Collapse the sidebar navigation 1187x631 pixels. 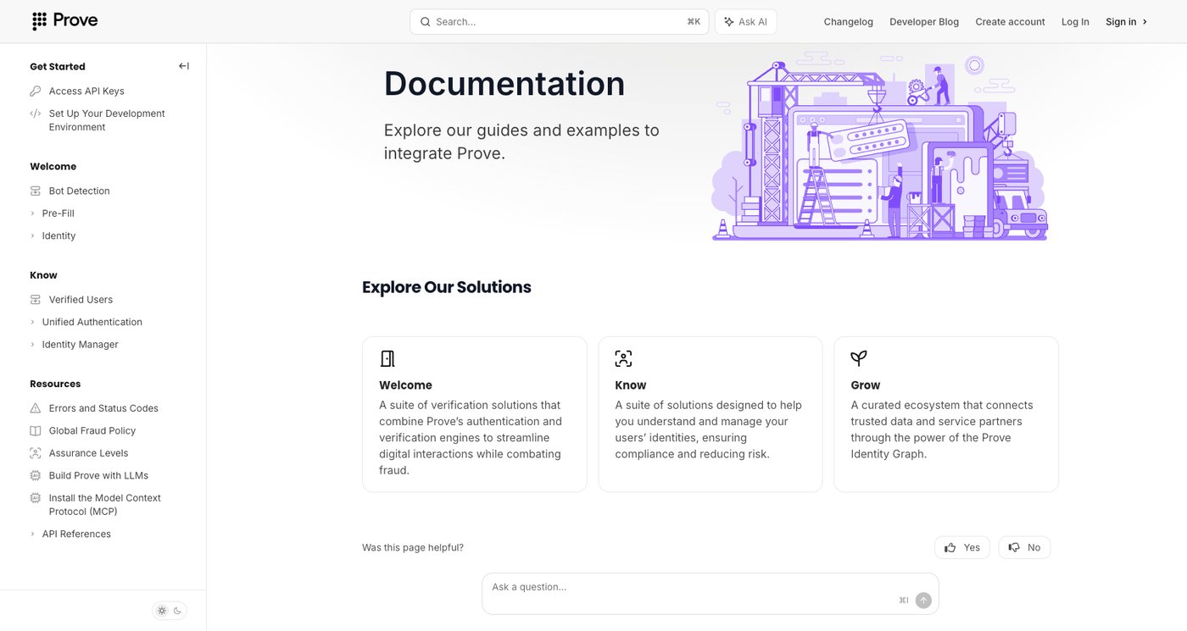pyautogui.click(x=183, y=65)
